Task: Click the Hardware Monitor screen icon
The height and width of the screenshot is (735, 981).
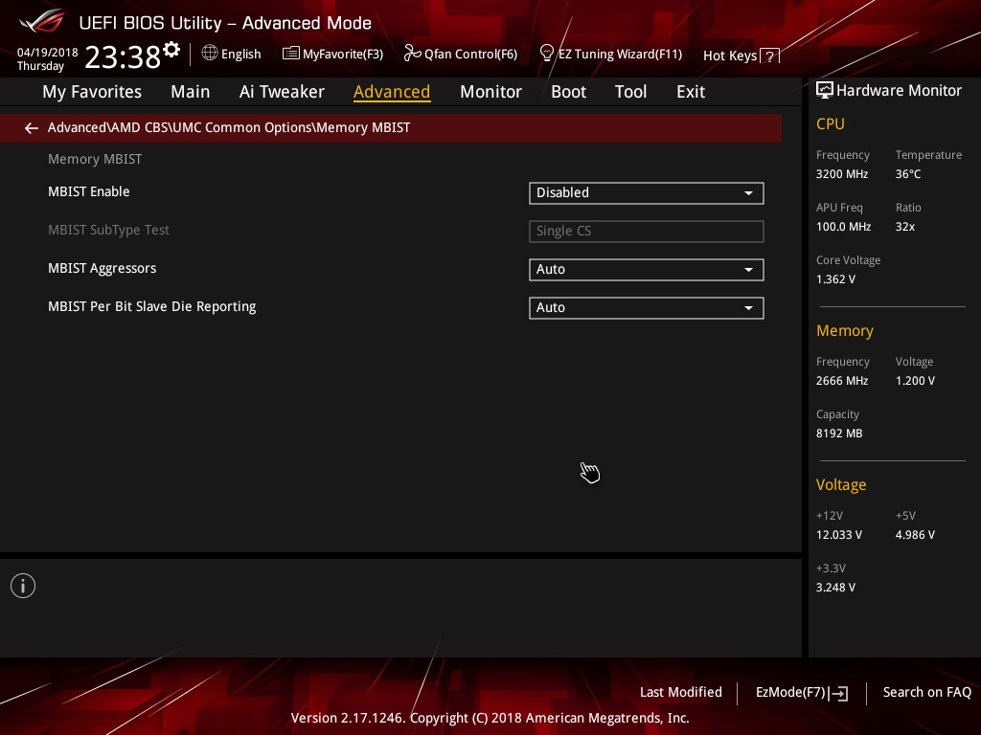Action: point(825,91)
